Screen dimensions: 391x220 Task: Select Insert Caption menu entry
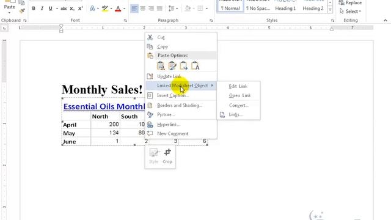point(181,95)
